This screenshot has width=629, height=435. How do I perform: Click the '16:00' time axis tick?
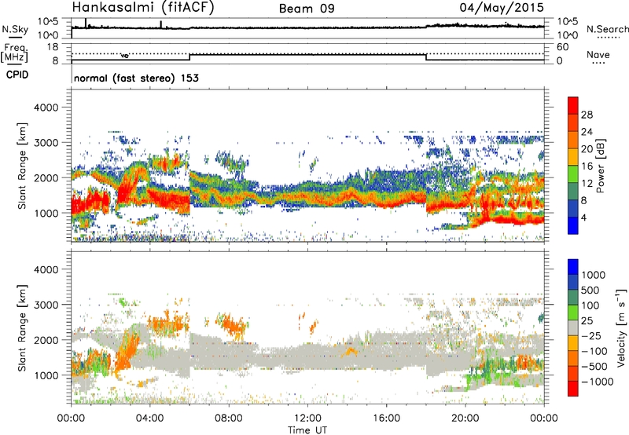click(x=386, y=419)
